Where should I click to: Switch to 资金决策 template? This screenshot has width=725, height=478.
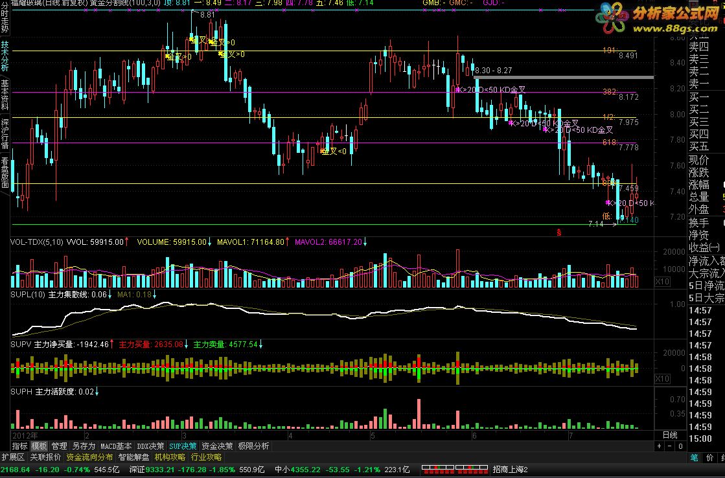click(x=217, y=446)
